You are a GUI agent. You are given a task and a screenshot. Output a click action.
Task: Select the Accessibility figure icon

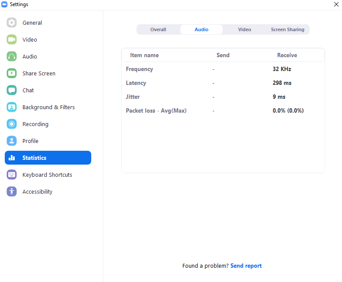click(12, 191)
